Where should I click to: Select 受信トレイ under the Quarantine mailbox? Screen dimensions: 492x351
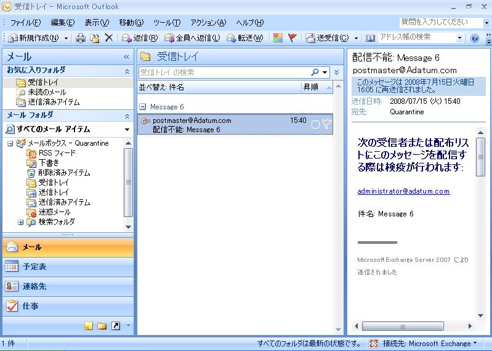[47, 182]
